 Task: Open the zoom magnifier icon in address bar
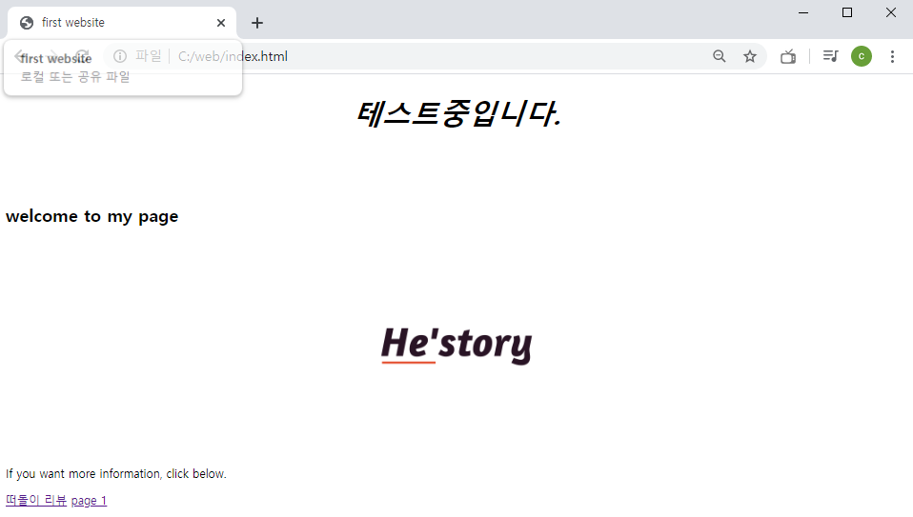coord(720,56)
